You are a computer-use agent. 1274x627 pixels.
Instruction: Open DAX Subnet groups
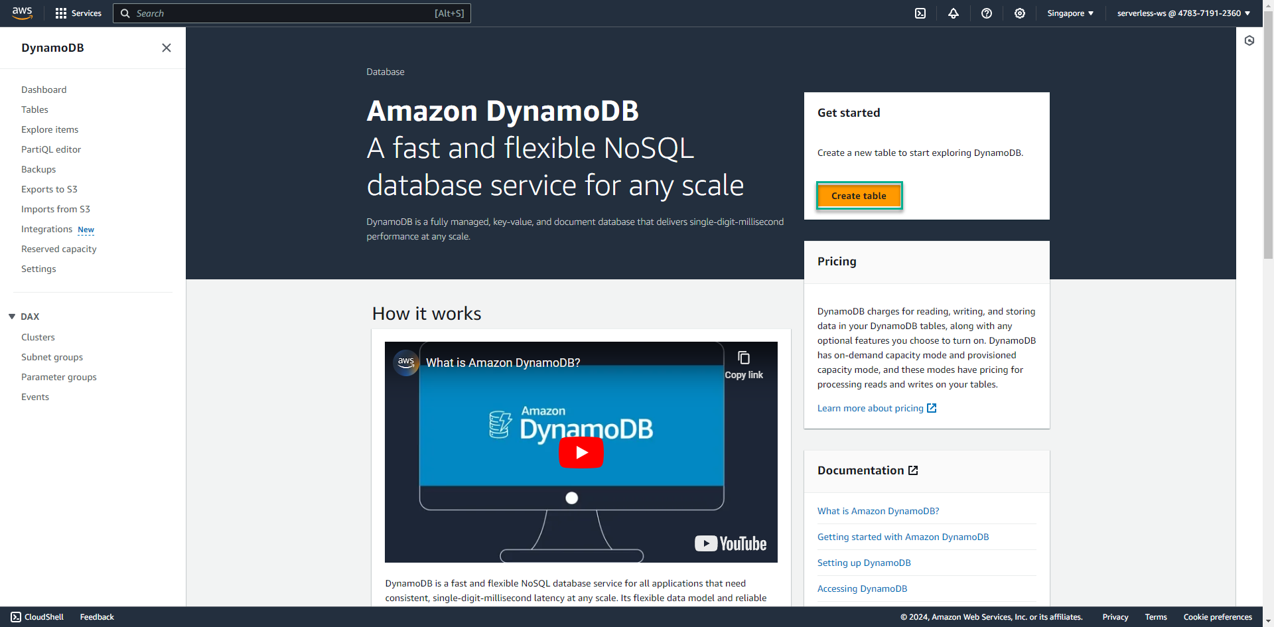(52, 357)
